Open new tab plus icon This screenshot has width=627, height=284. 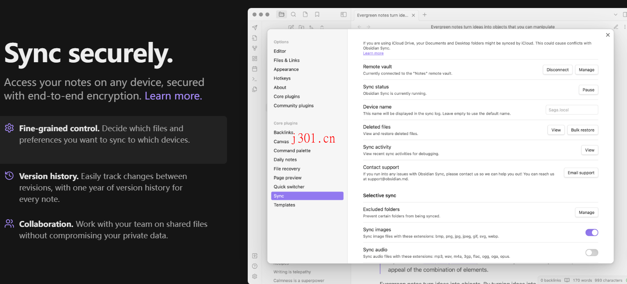pyautogui.click(x=425, y=14)
